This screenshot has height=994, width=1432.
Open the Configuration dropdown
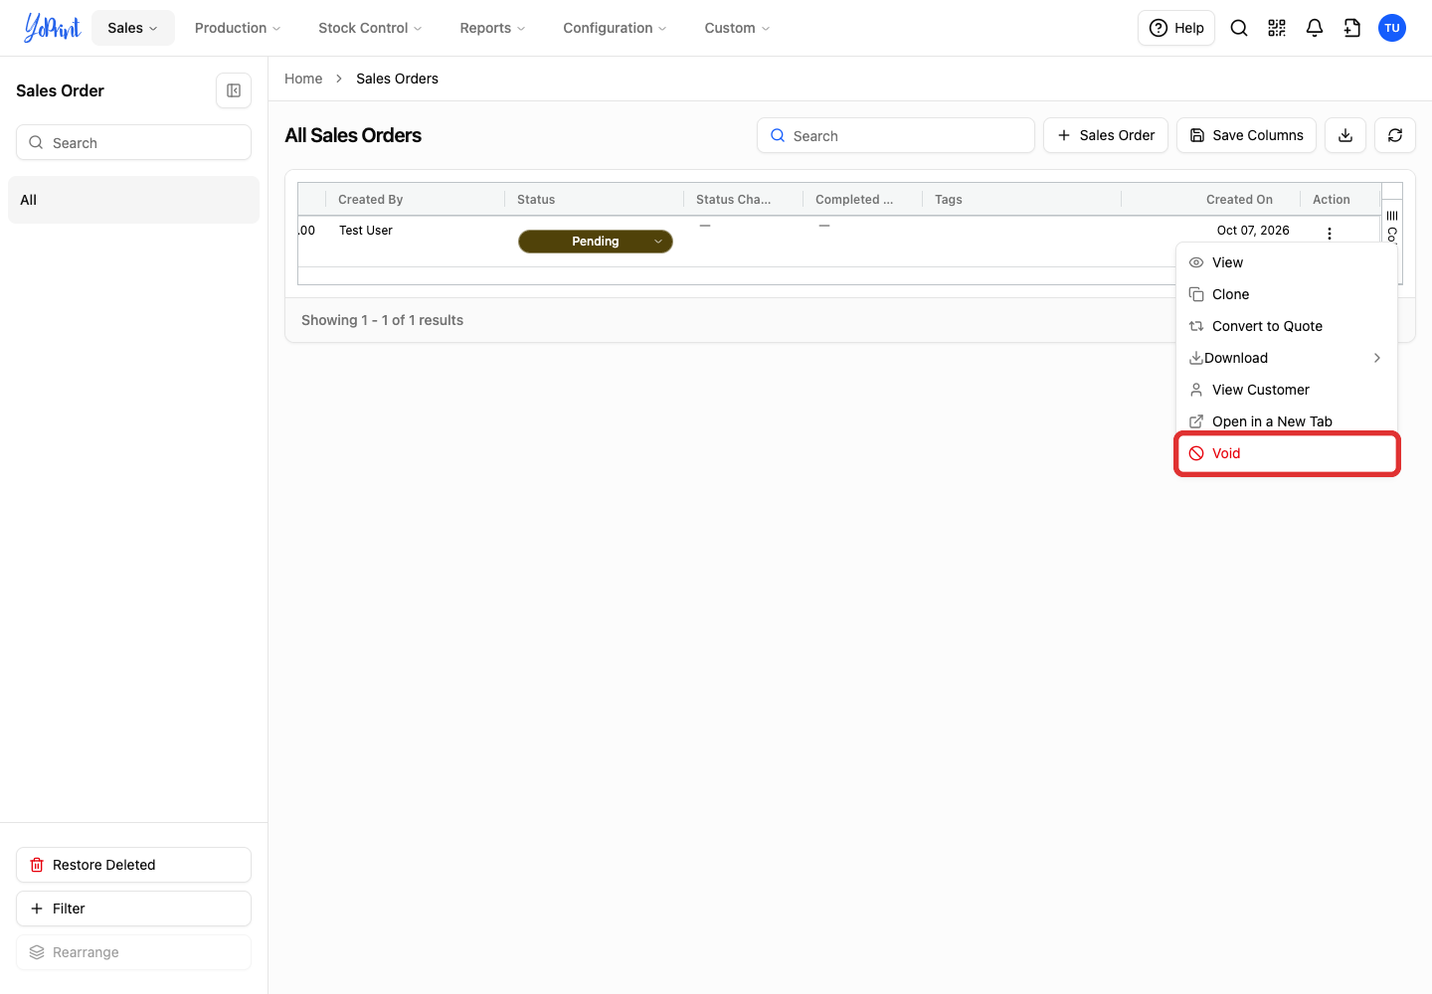coord(615,28)
